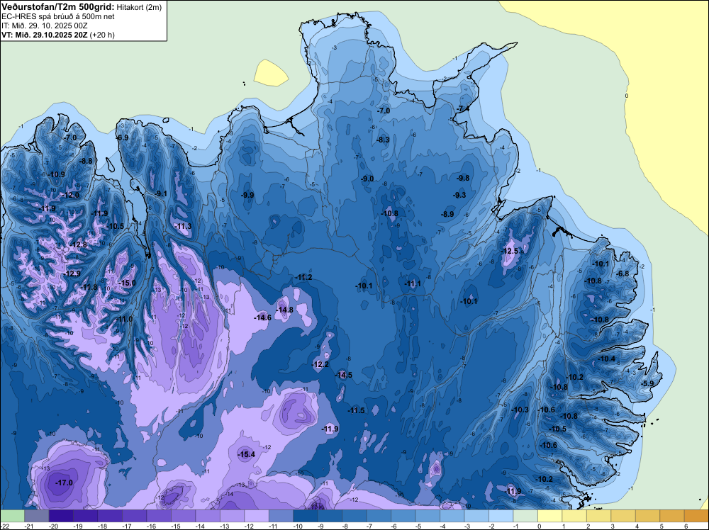Click the -15.0 temperature label
Image resolution: width=709 pixels, height=530 pixels.
[127, 283]
